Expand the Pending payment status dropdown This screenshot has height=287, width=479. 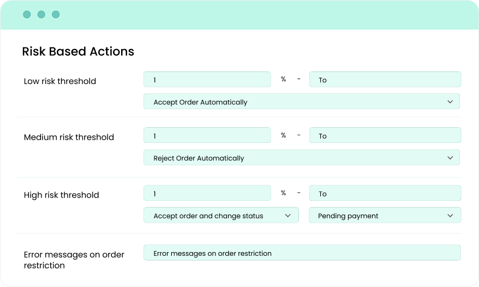click(385, 216)
